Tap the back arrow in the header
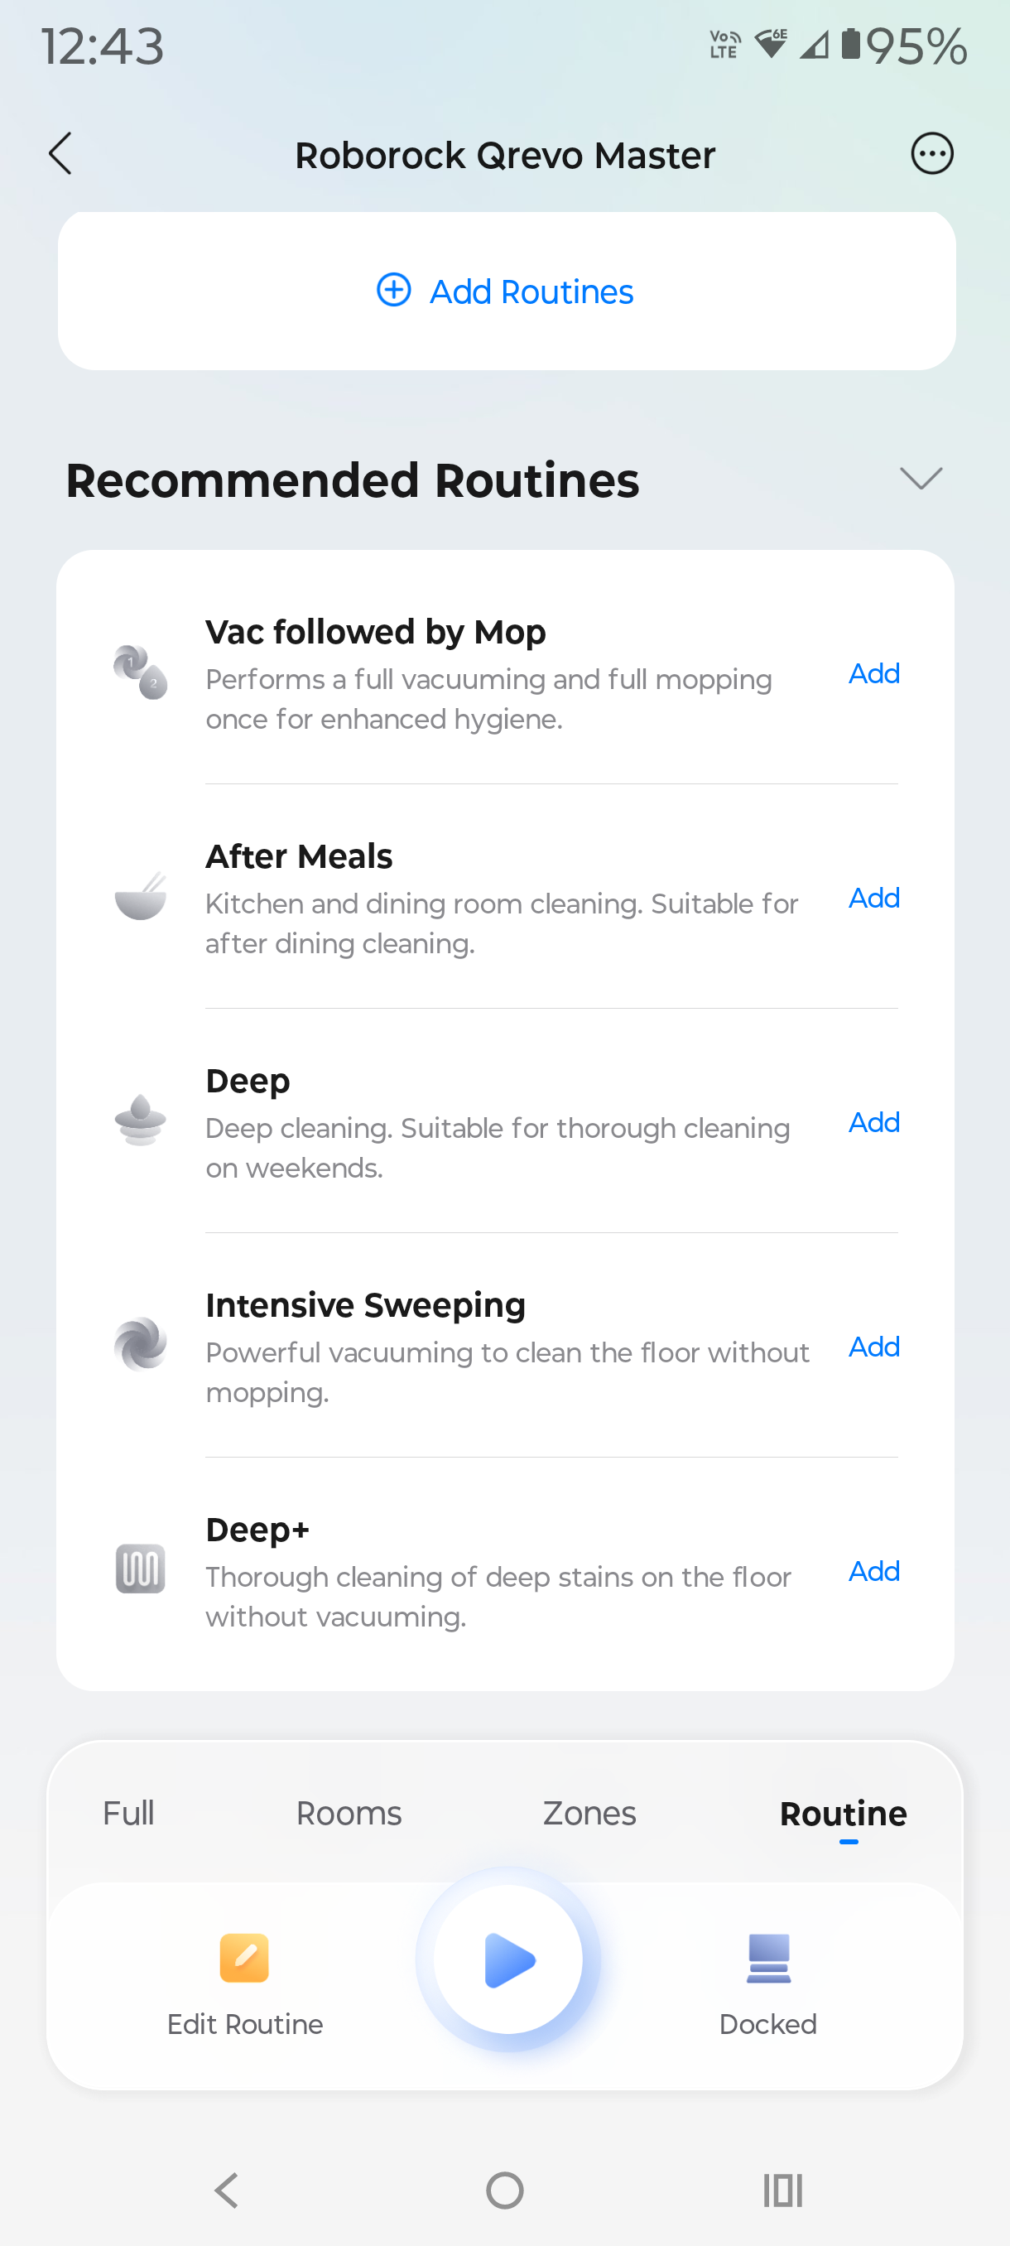The image size is (1010, 2246). [x=60, y=154]
